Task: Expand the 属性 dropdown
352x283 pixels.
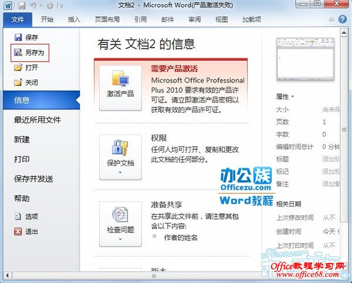Action: pyautogui.click(x=285, y=96)
